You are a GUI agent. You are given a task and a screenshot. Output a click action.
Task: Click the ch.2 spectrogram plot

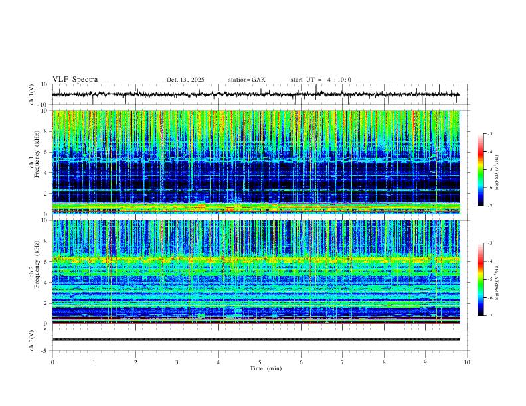coord(256,272)
